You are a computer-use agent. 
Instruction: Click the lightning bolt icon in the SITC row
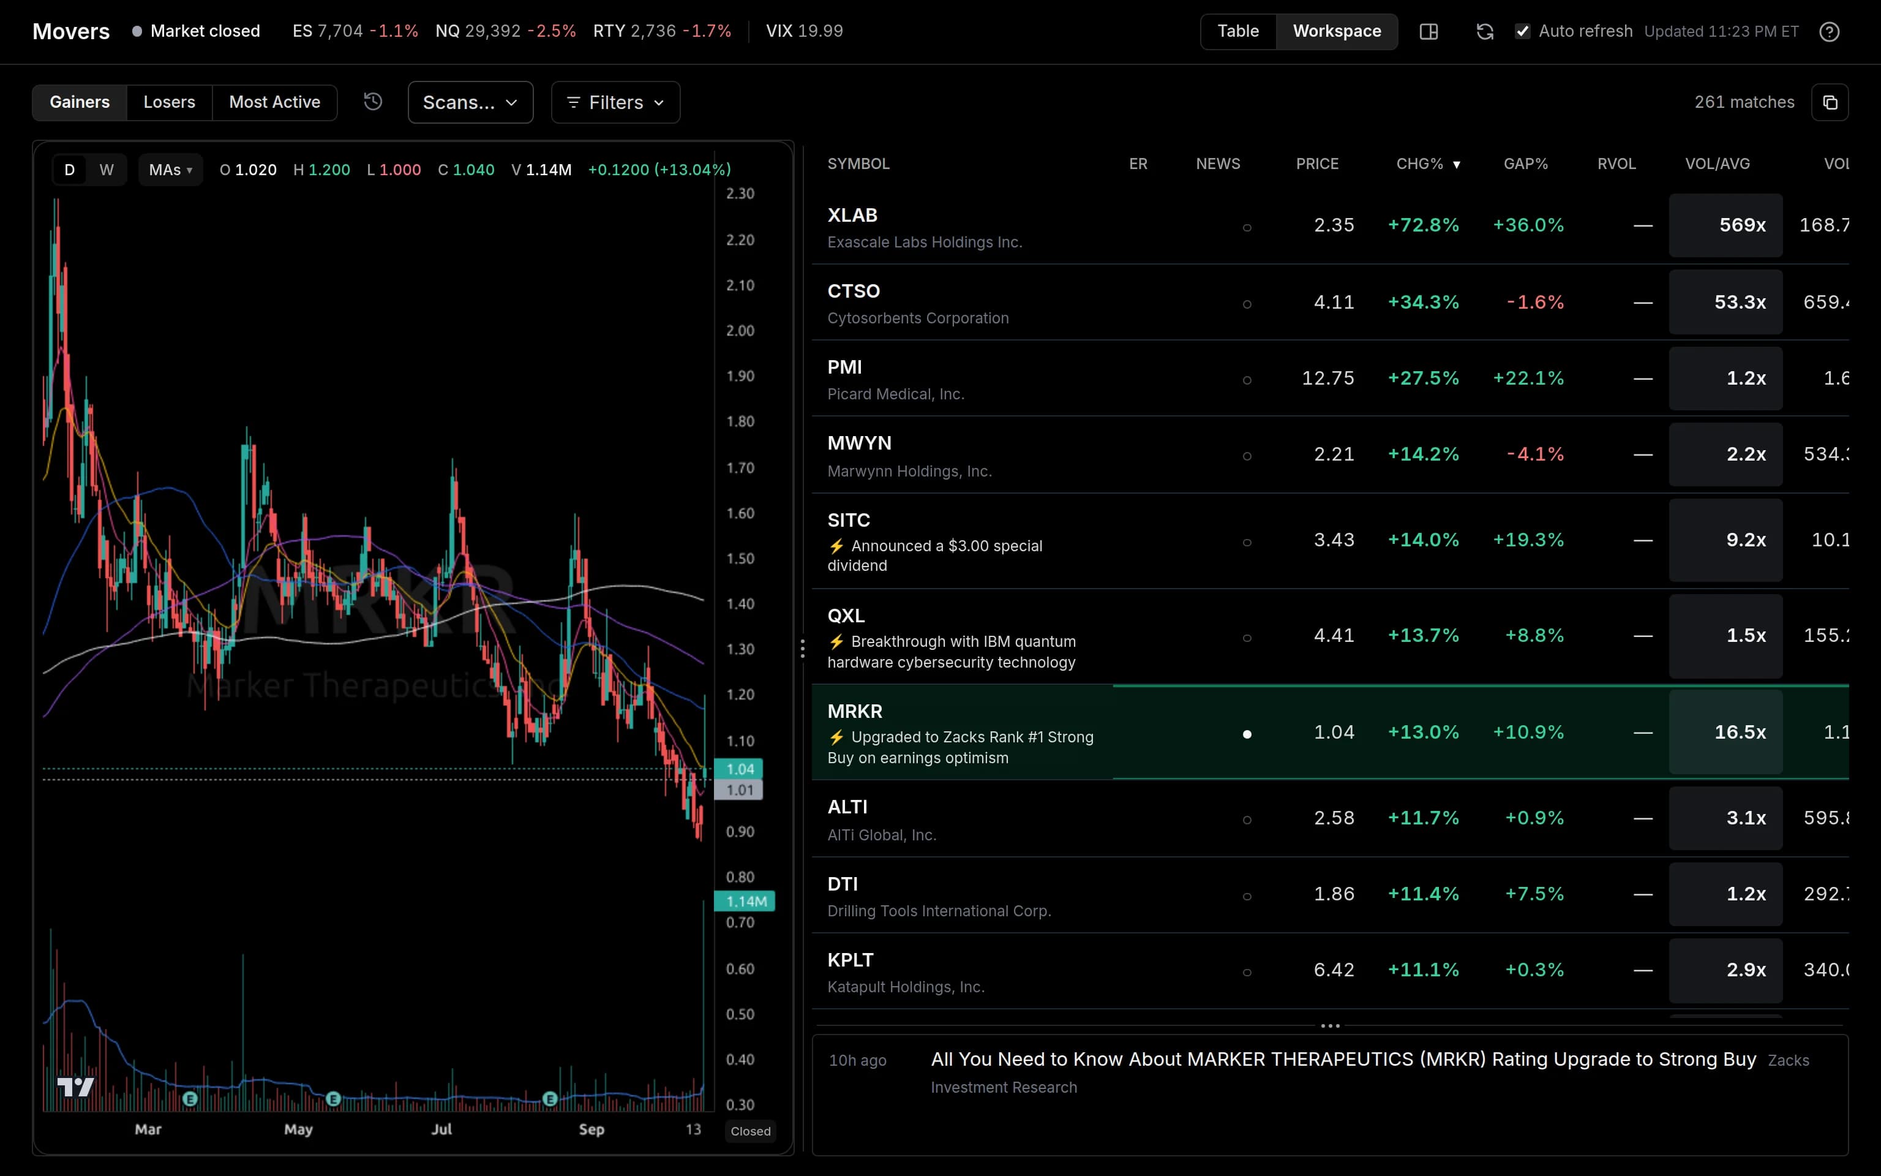click(836, 546)
